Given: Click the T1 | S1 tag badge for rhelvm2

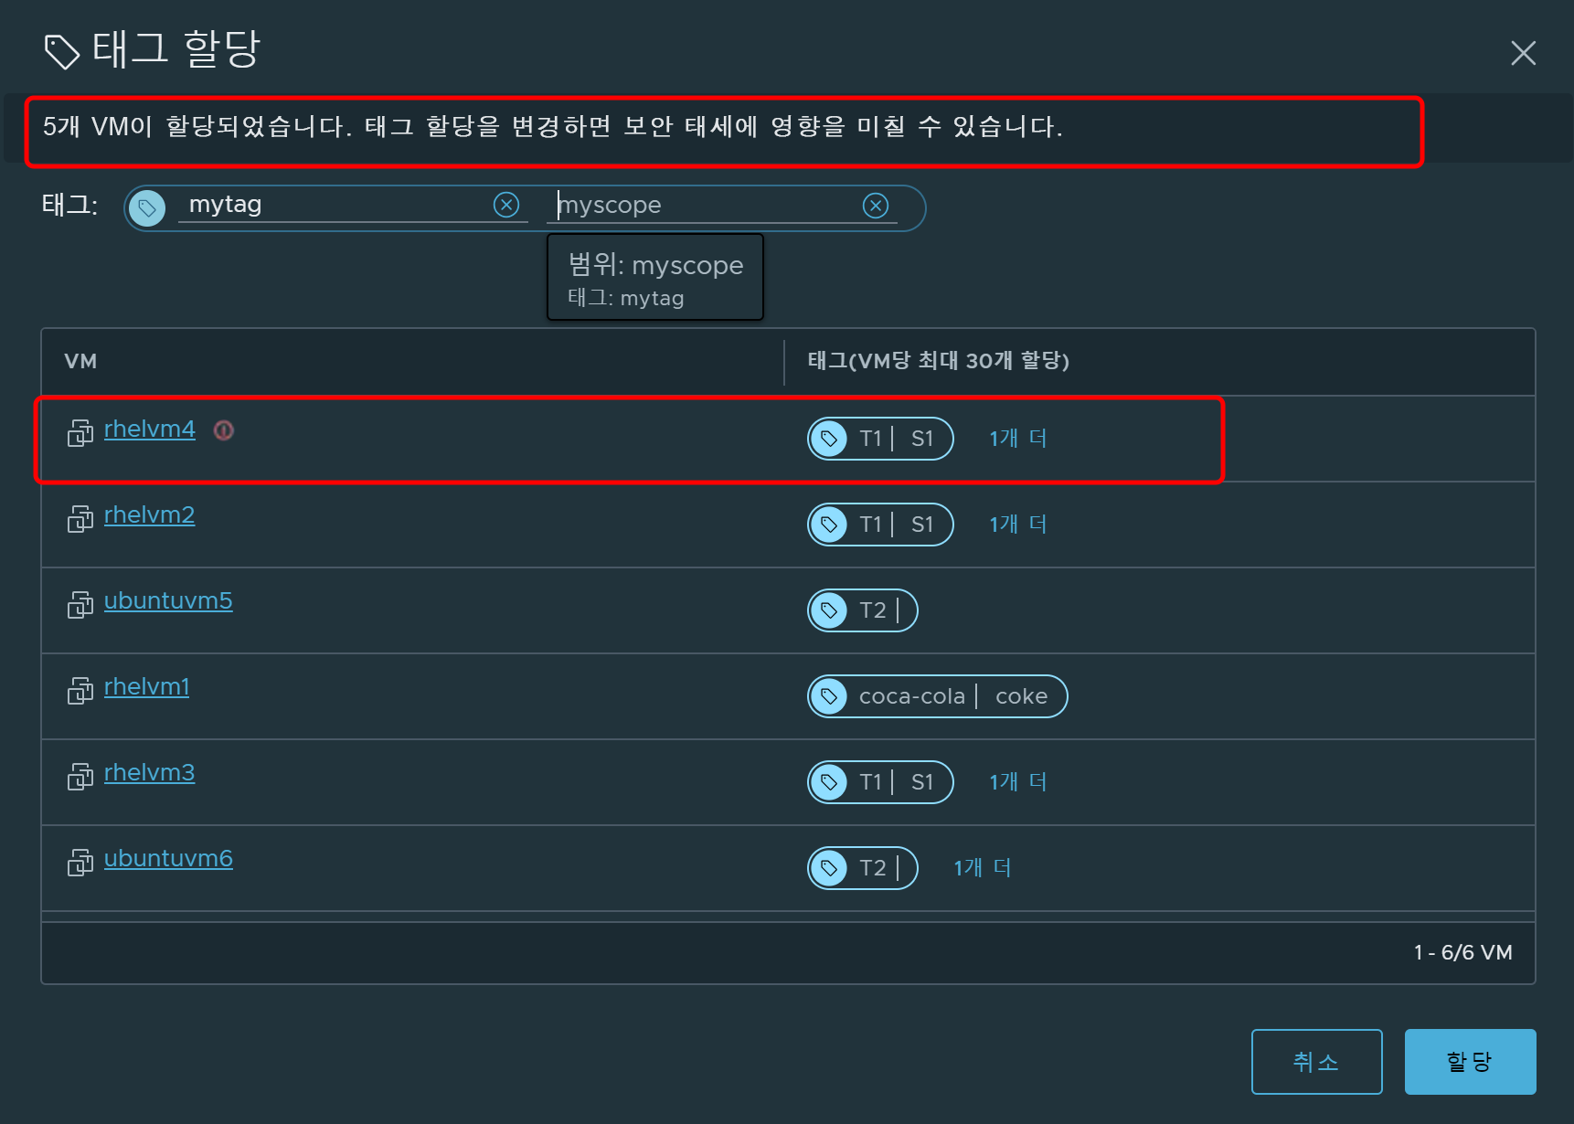Looking at the screenshot, I should pos(880,525).
